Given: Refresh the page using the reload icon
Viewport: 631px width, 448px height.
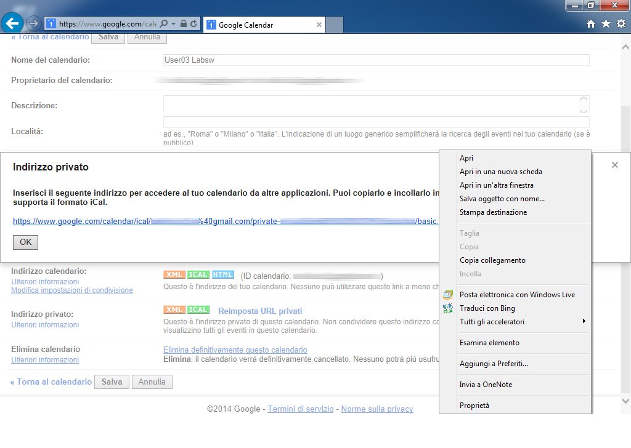Looking at the screenshot, I should [194, 24].
